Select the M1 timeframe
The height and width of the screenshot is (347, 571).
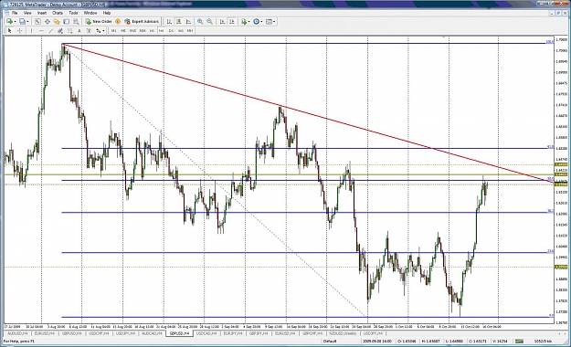tap(113, 30)
